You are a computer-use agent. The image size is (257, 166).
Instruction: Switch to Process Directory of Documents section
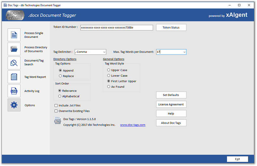(36, 49)
